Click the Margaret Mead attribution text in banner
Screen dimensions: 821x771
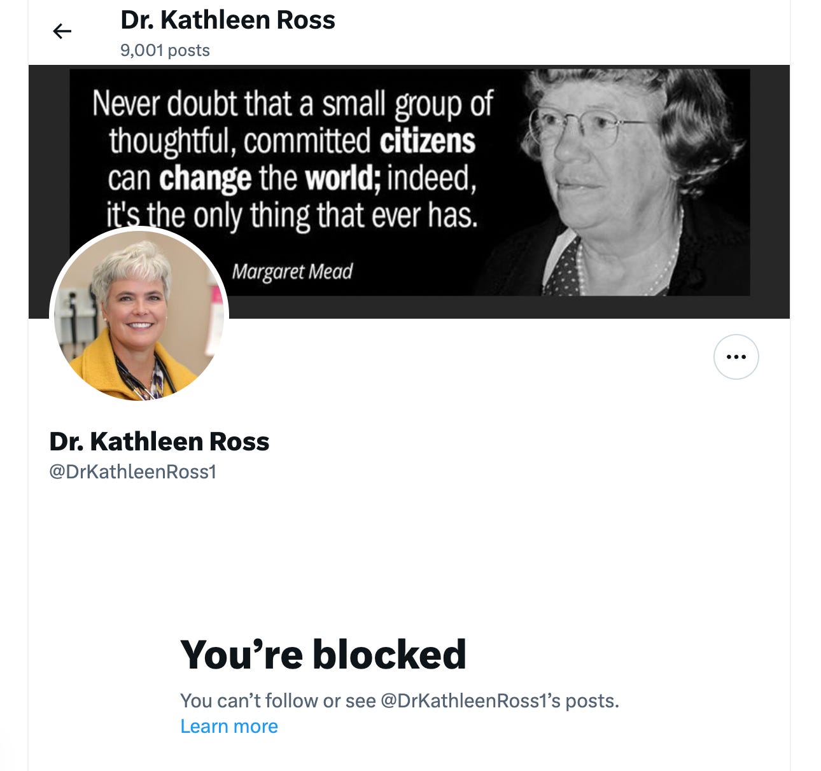pos(292,272)
